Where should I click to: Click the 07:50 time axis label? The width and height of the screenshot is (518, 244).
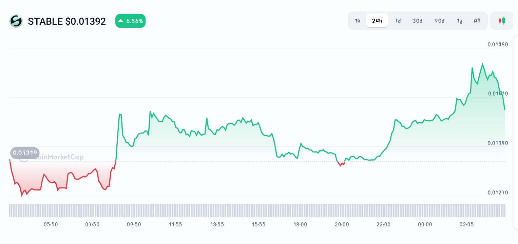[x=92, y=224]
